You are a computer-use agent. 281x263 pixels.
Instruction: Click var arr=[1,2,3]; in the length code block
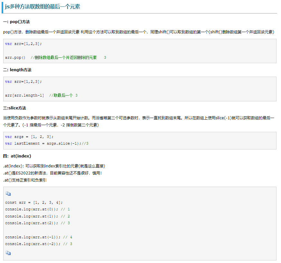(x=23, y=81)
